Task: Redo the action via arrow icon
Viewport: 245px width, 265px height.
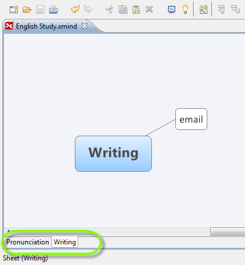Action: pyautogui.click(x=88, y=9)
